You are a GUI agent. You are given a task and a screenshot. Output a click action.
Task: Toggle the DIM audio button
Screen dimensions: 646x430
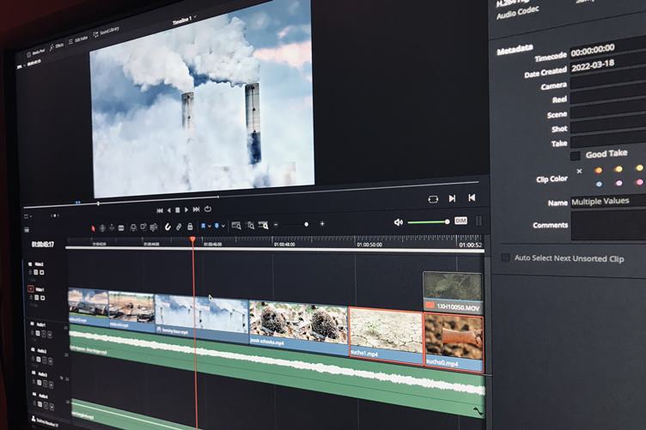click(x=460, y=221)
